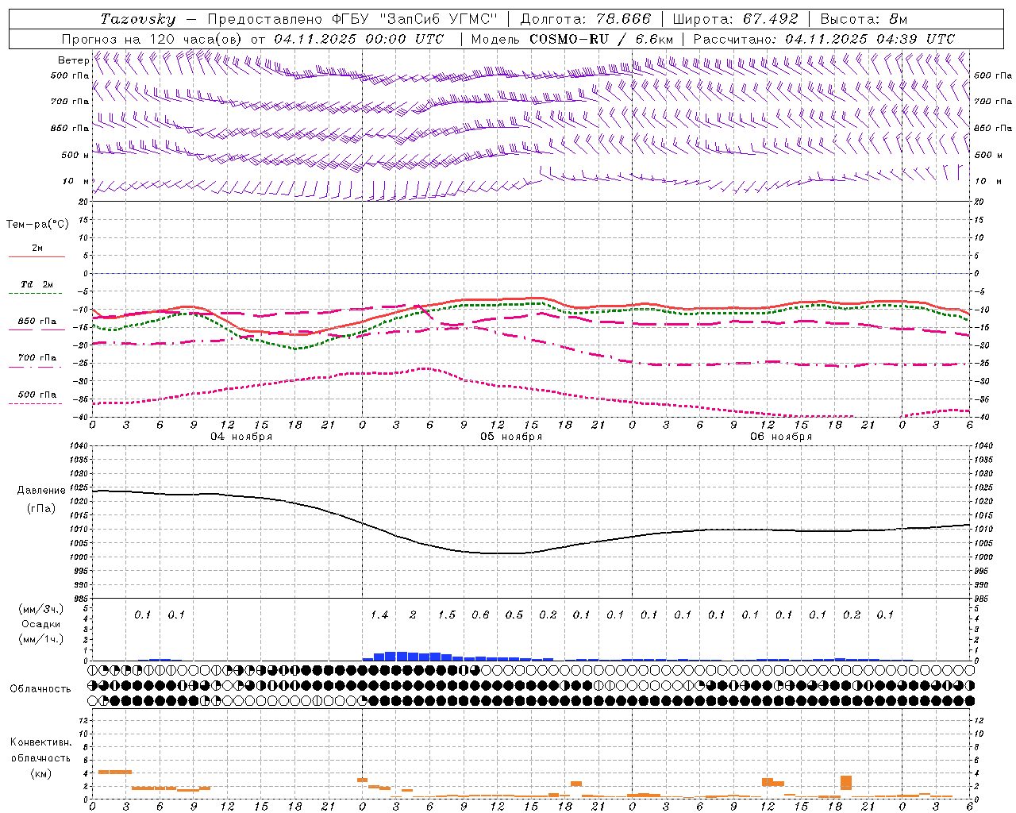The height and width of the screenshot is (813, 1016).
Task: Click the 'Облачность' cloud cover label
Action: [x=40, y=689]
